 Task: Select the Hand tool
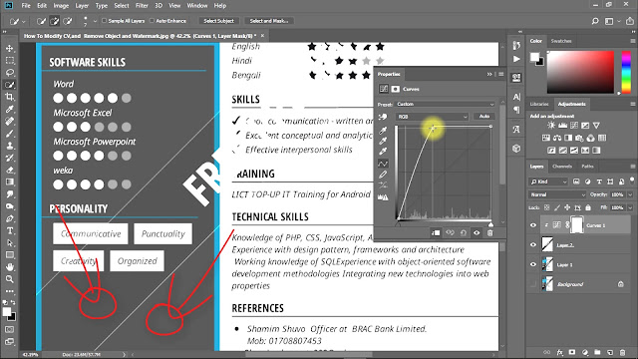coord(10,267)
